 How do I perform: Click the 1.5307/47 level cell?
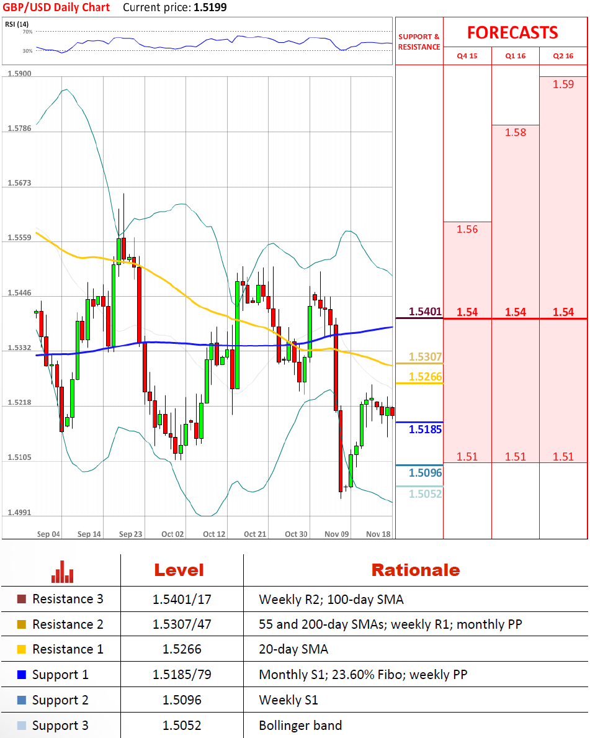point(182,624)
